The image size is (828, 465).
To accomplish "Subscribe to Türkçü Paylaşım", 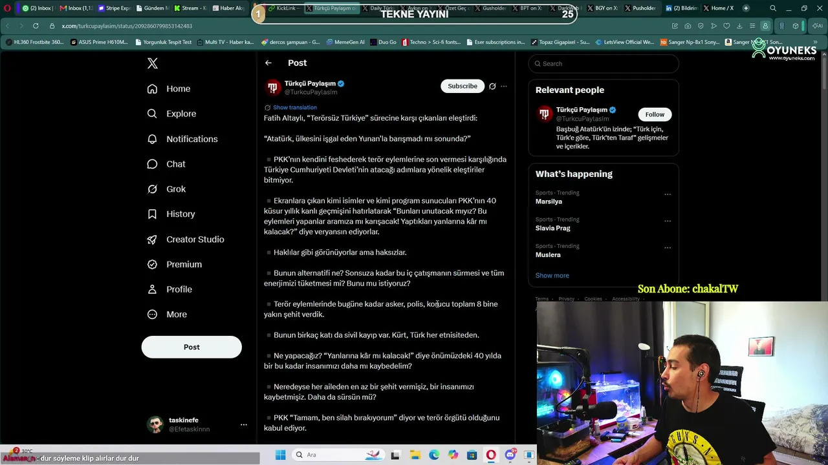I will click(463, 86).
